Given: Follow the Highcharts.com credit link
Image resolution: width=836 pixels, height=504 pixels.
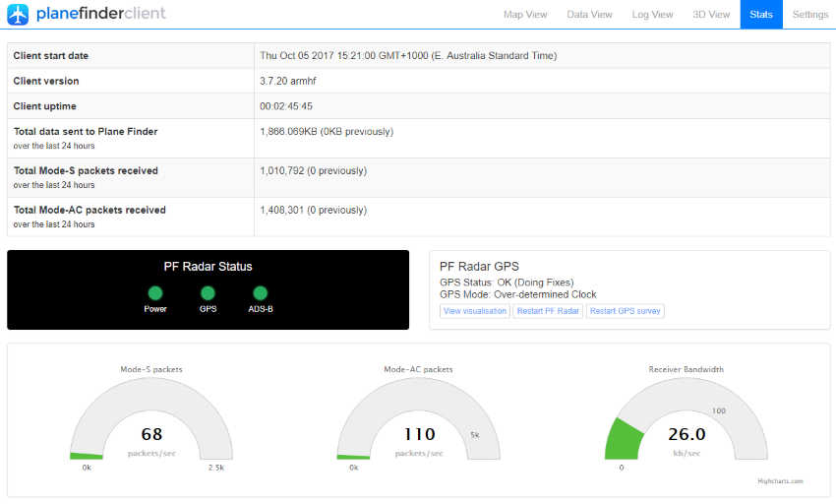Looking at the screenshot, I should (x=780, y=481).
